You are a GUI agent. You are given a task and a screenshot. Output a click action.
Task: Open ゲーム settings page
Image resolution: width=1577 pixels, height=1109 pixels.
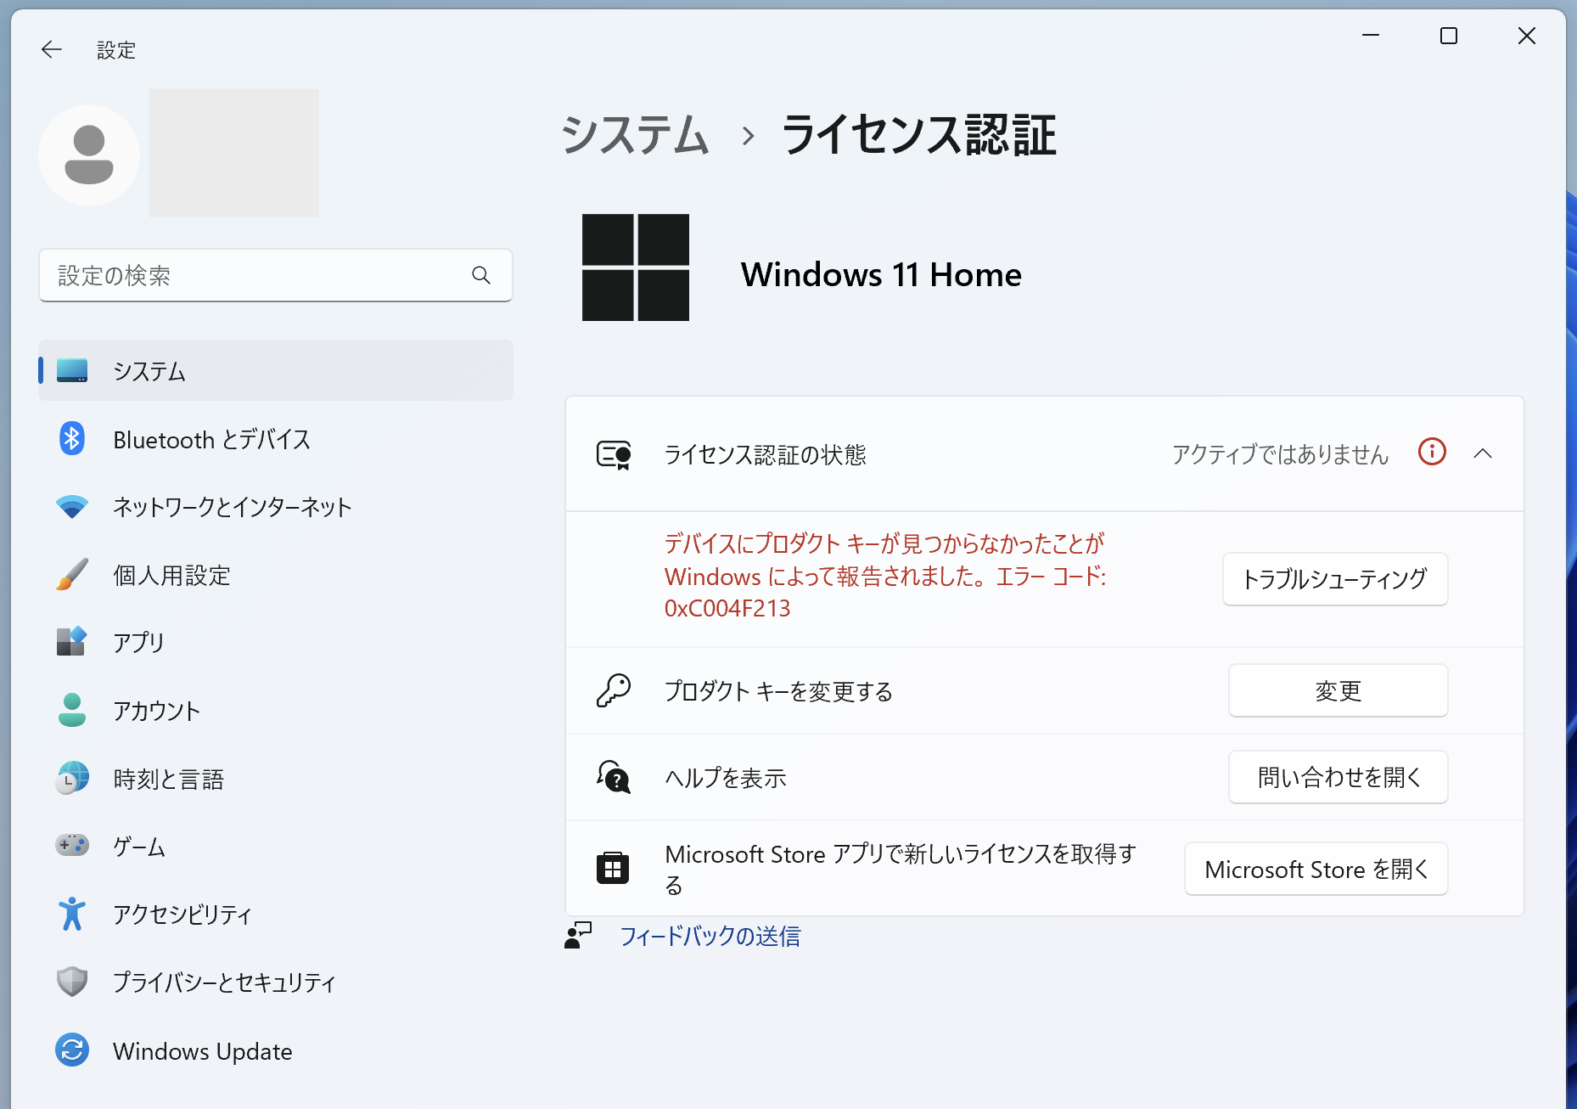point(276,846)
